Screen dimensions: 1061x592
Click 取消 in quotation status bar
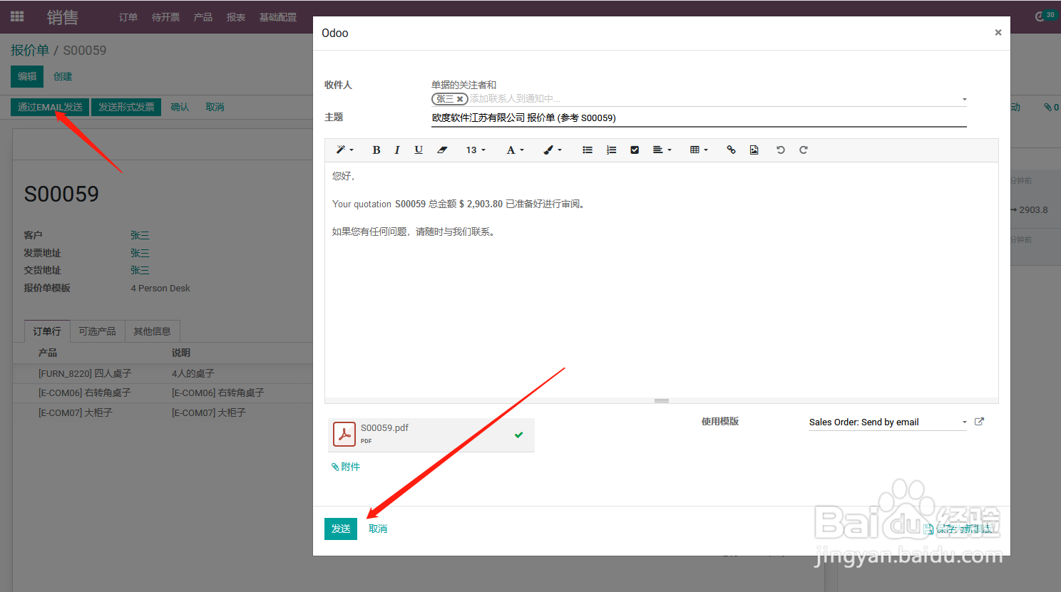(215, 107)
